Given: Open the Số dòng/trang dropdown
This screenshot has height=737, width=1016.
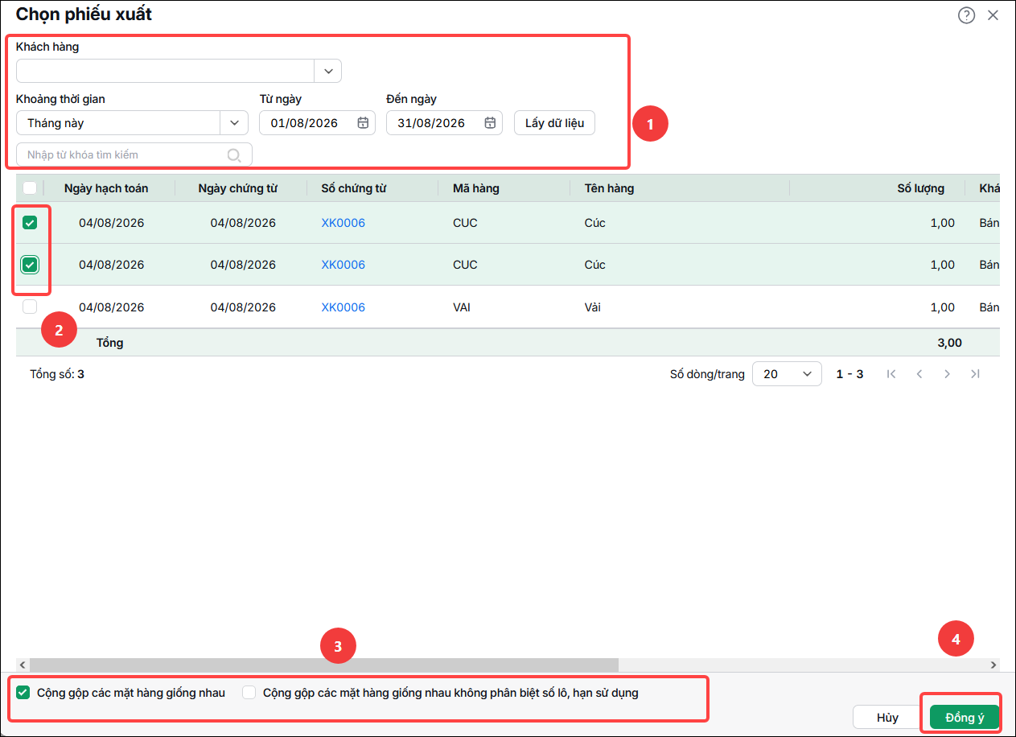Looking at the screenshot, I should [x=787, y=374].
